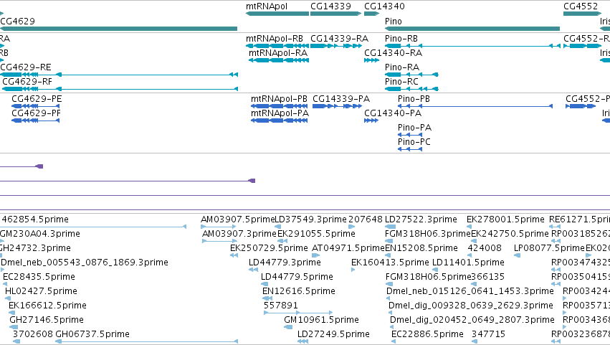Click transcript CG4629-RF
Viewport: 610px width, 345px height.
click(27, 82)
